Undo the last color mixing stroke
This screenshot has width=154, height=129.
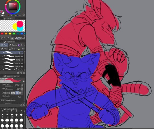click(5, 38)
